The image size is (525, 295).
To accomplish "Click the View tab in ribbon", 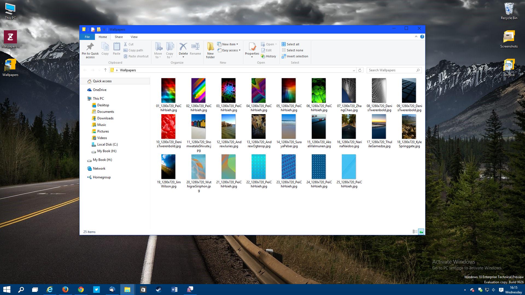I will tap(134, 37).
